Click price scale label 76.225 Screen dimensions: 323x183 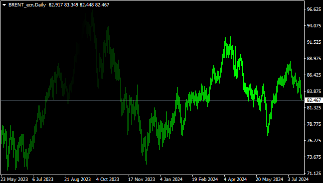[314, 140]
